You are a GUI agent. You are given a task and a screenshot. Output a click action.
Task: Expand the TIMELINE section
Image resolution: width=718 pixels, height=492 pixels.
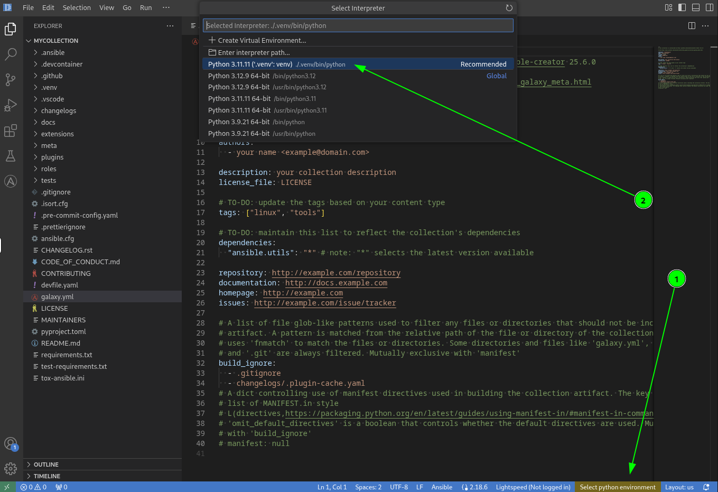click(x=102, y=476)
